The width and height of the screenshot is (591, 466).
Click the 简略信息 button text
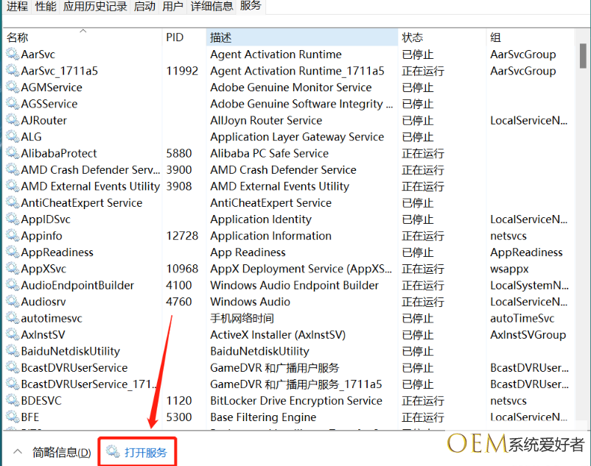coord(61,452)
